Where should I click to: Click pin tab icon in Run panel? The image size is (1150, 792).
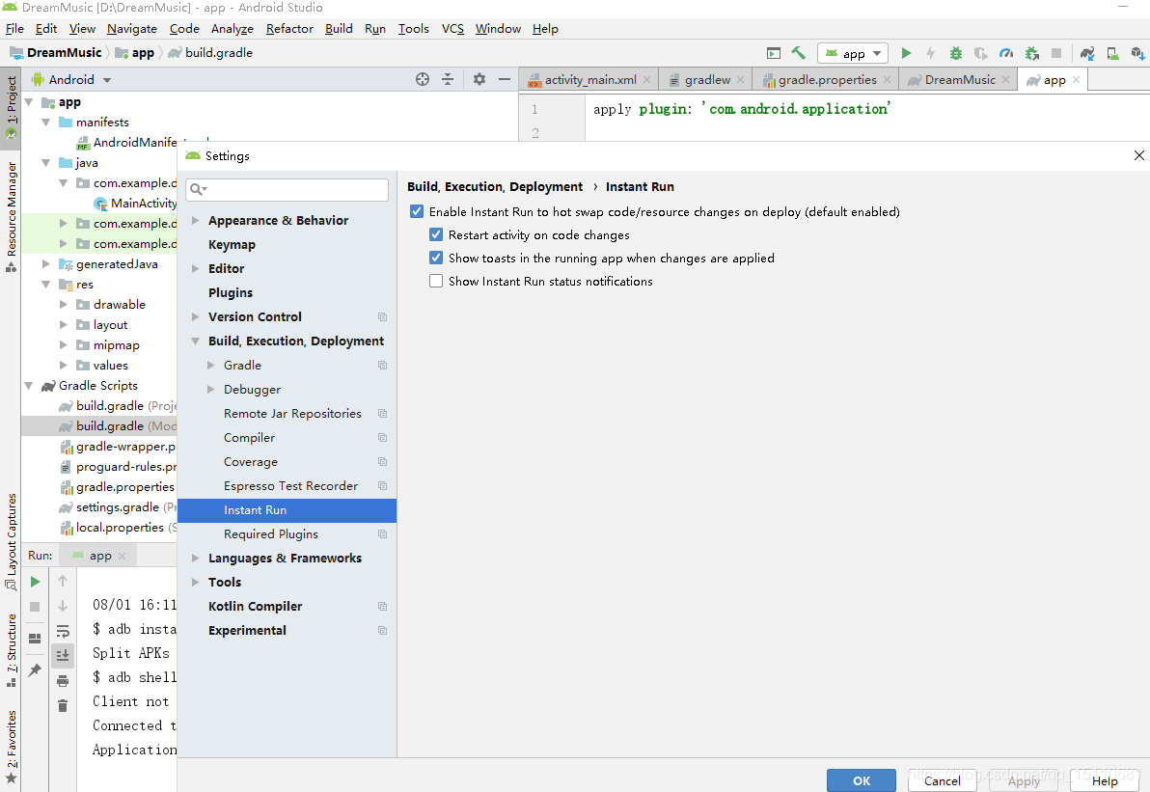[x=35, y=669]
